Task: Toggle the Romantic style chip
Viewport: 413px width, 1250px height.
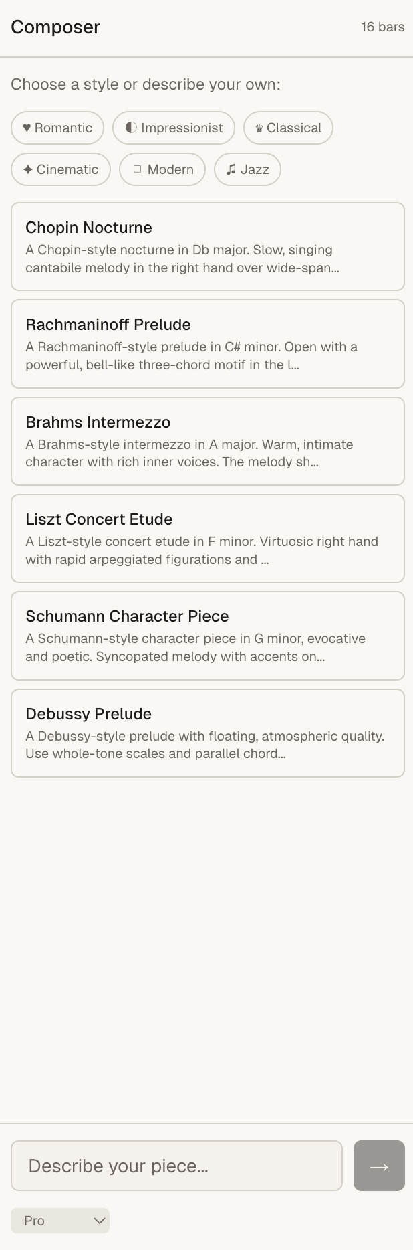Action: 57,128
